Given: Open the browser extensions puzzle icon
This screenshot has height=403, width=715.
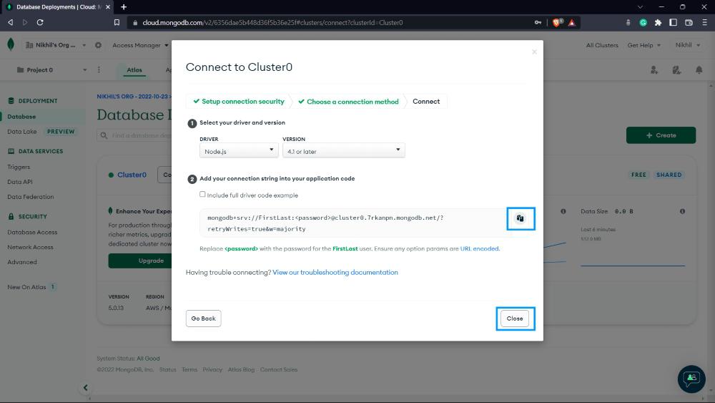Looking at the screenshot, I should [x=658, y=22].
